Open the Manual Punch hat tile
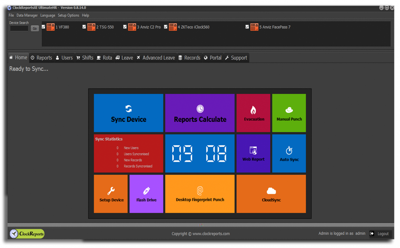The image size is (400, 248). click(x=289, y=113)
